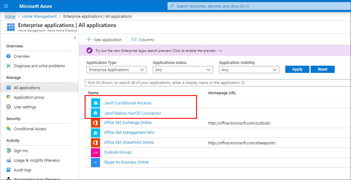This screenshot has width=351, height=180.
Task: Click the Outlook Groups GW icon
Action: click(x=96, y=153)
